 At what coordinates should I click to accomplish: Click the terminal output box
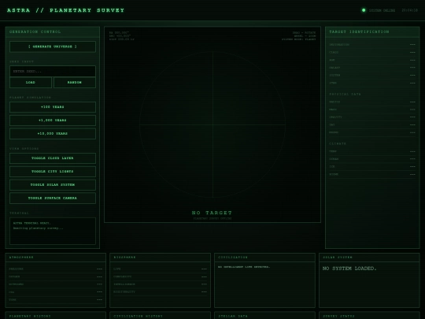[x=53, y=231]
